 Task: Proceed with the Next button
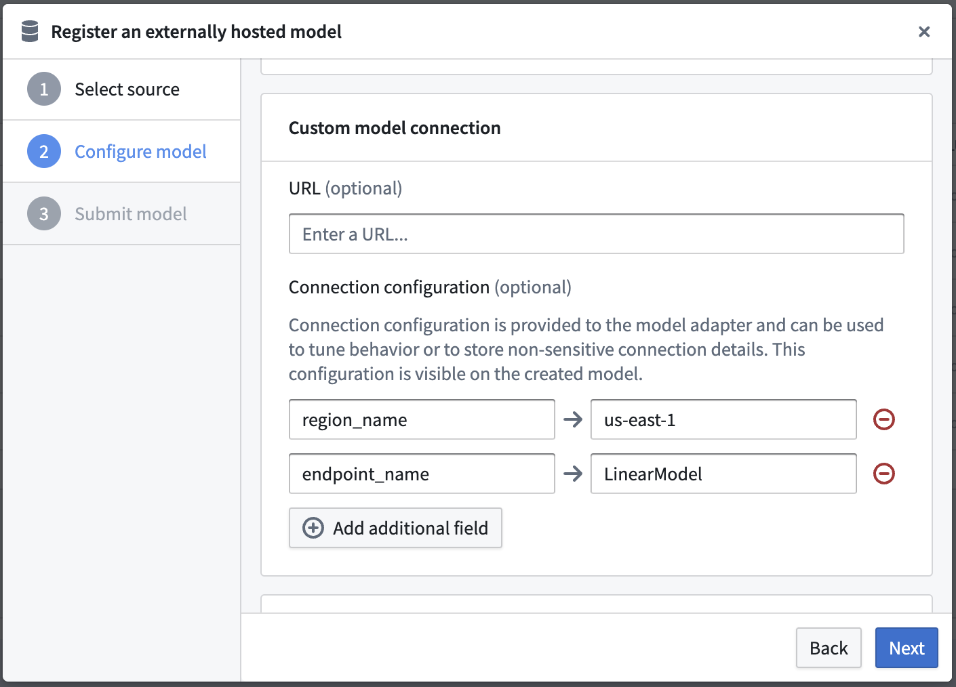coord(907,648)
